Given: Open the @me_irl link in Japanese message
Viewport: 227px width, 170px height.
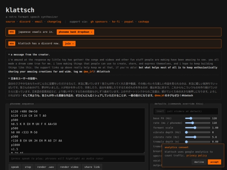Looking at the screenshot, I should 159,96.
